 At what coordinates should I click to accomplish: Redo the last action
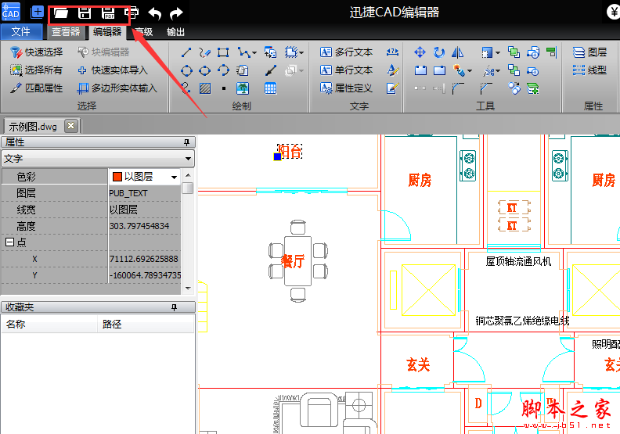(x=176, y=14)
